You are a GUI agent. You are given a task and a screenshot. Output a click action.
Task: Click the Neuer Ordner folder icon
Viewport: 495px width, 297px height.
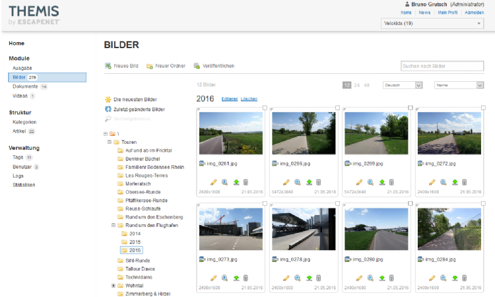(x=150, y=66)
